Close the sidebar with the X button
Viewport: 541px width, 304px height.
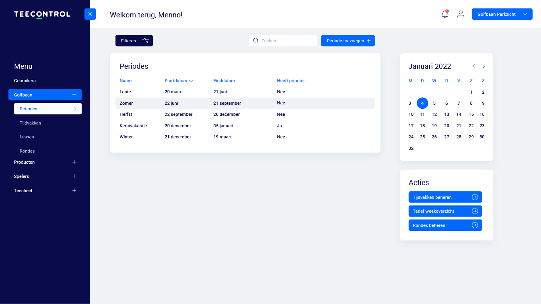[x=90, y=14]
